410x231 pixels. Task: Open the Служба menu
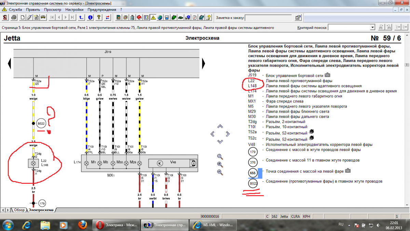tap(16, 10)
